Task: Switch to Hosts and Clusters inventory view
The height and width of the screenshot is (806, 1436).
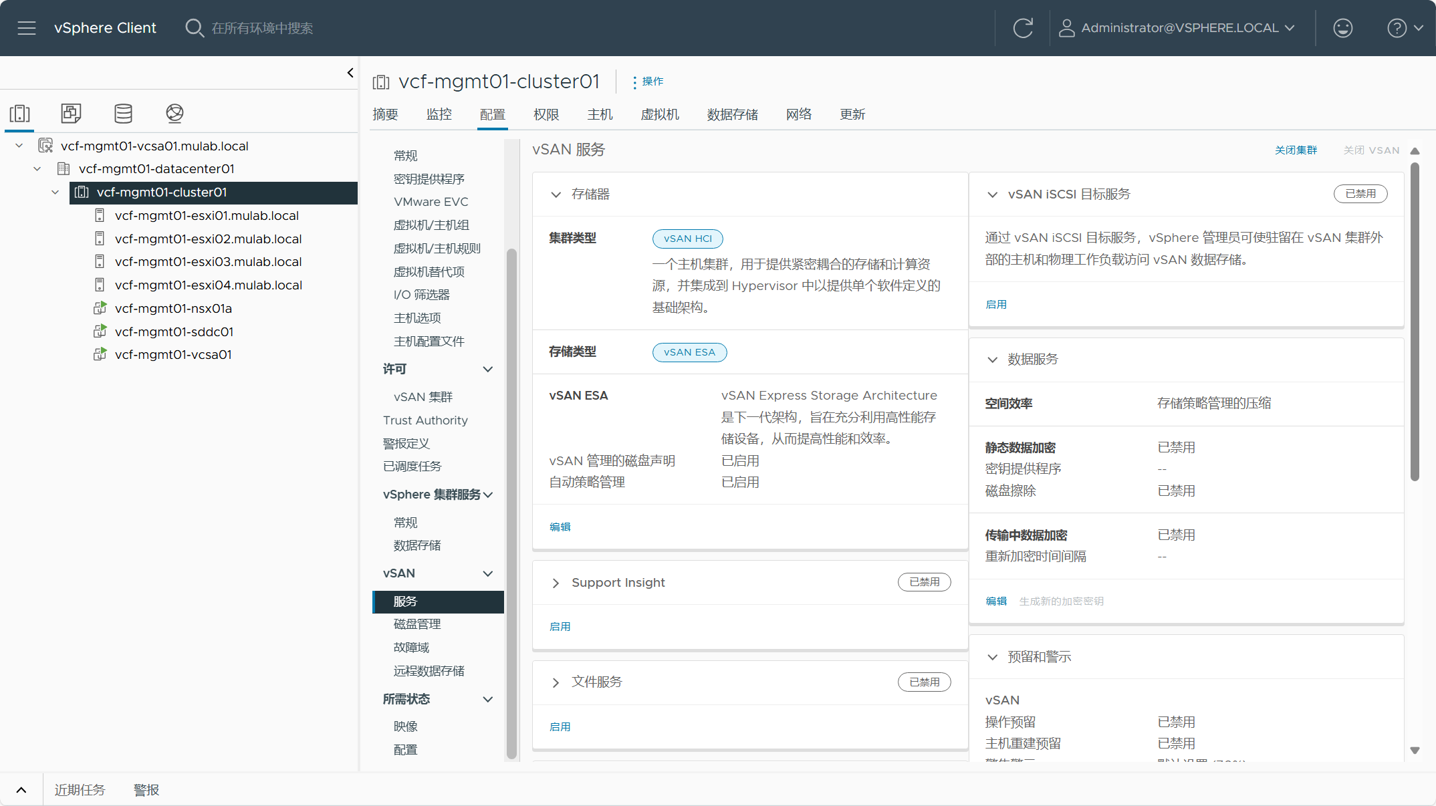Action: pyautogui.click(x=20, y=113)
